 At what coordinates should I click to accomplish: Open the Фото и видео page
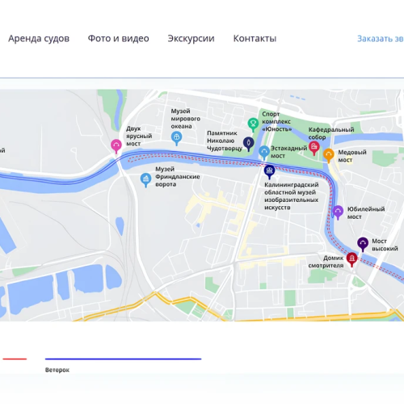pyautogui.click(x=119, y=39)
